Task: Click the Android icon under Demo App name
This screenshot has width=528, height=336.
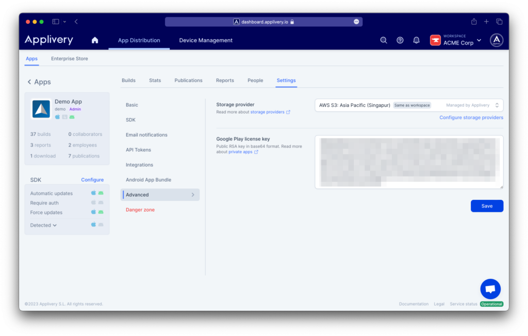Action: 72,117
